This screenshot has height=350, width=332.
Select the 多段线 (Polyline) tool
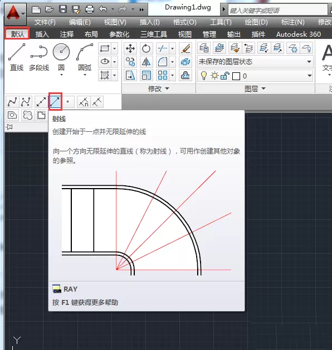39,57
